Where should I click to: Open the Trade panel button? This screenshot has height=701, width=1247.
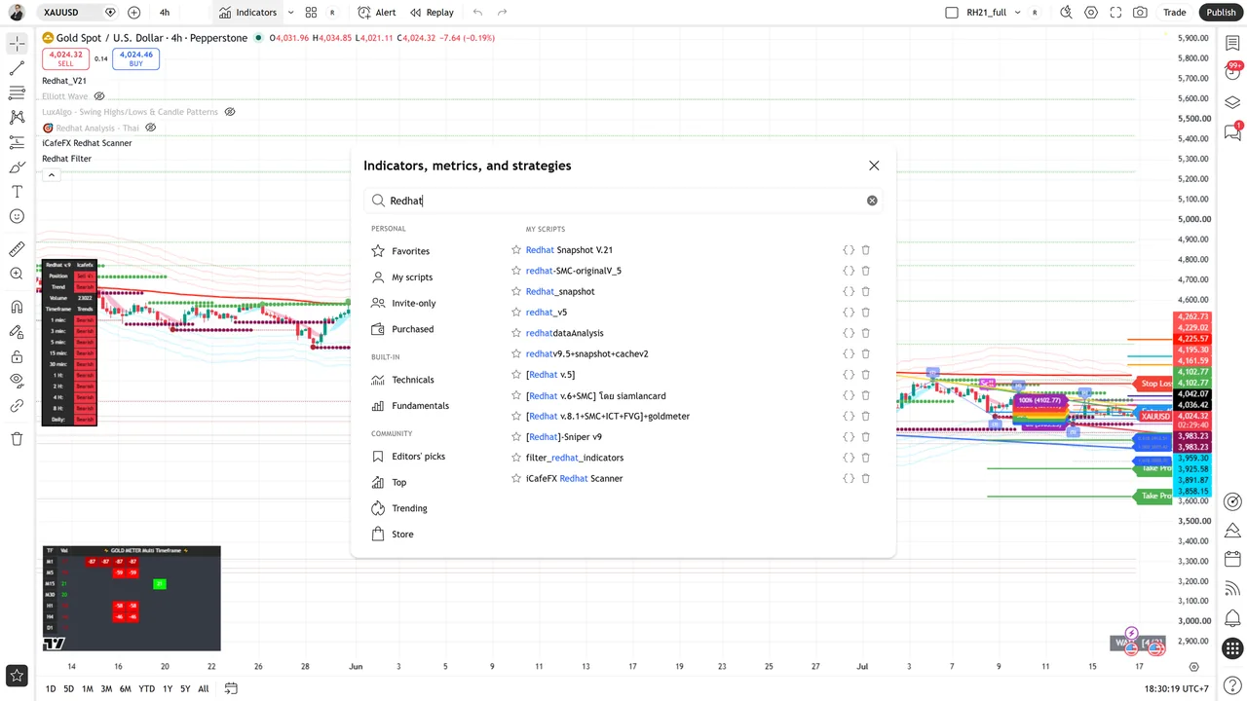[x=1175, y=13]
